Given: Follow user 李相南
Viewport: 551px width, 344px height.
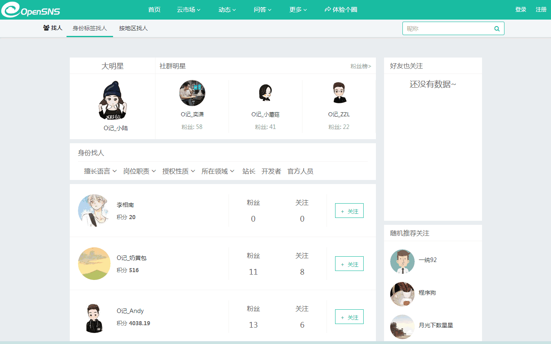Looking at the screenshot, I should point(349,211).
